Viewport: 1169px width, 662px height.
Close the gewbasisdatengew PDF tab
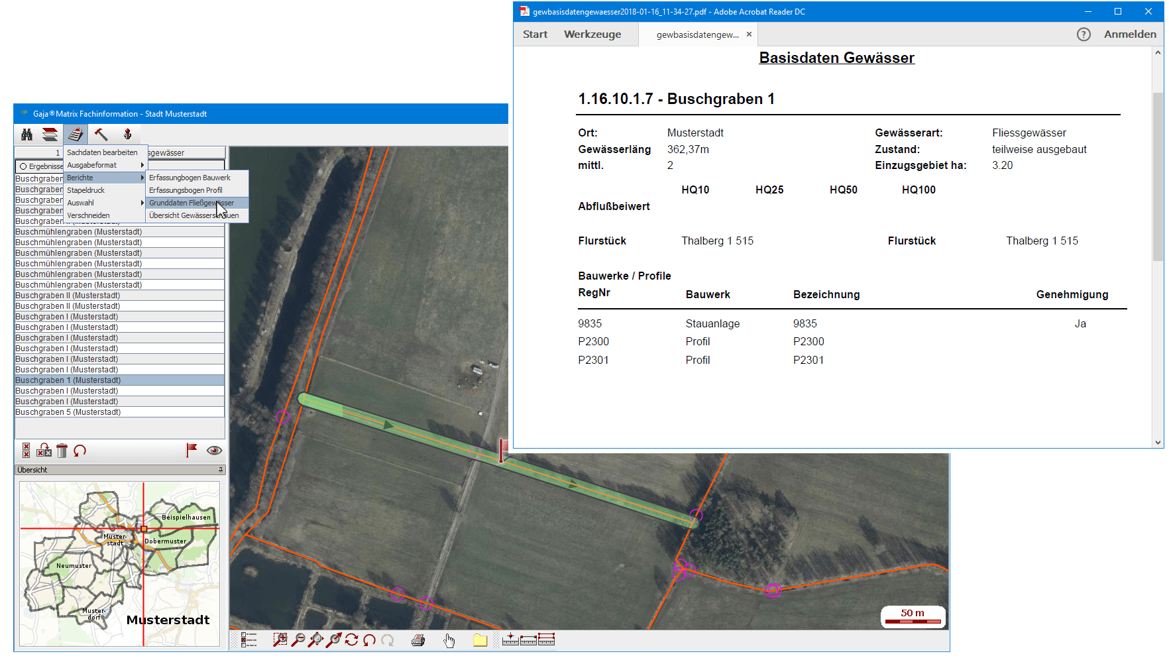tap(749, 34)
